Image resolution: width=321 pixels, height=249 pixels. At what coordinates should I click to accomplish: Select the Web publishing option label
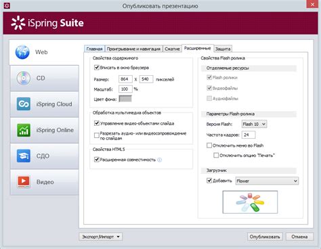click(41, 52)
